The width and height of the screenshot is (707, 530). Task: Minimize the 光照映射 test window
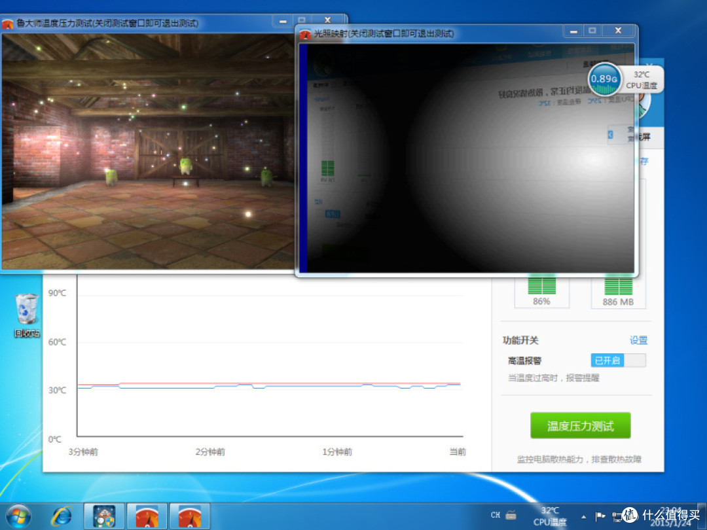(x=573, y=31)
